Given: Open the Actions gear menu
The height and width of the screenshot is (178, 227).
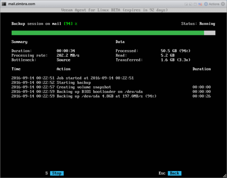Looking at the screenshot, I should tap(211, 4).
